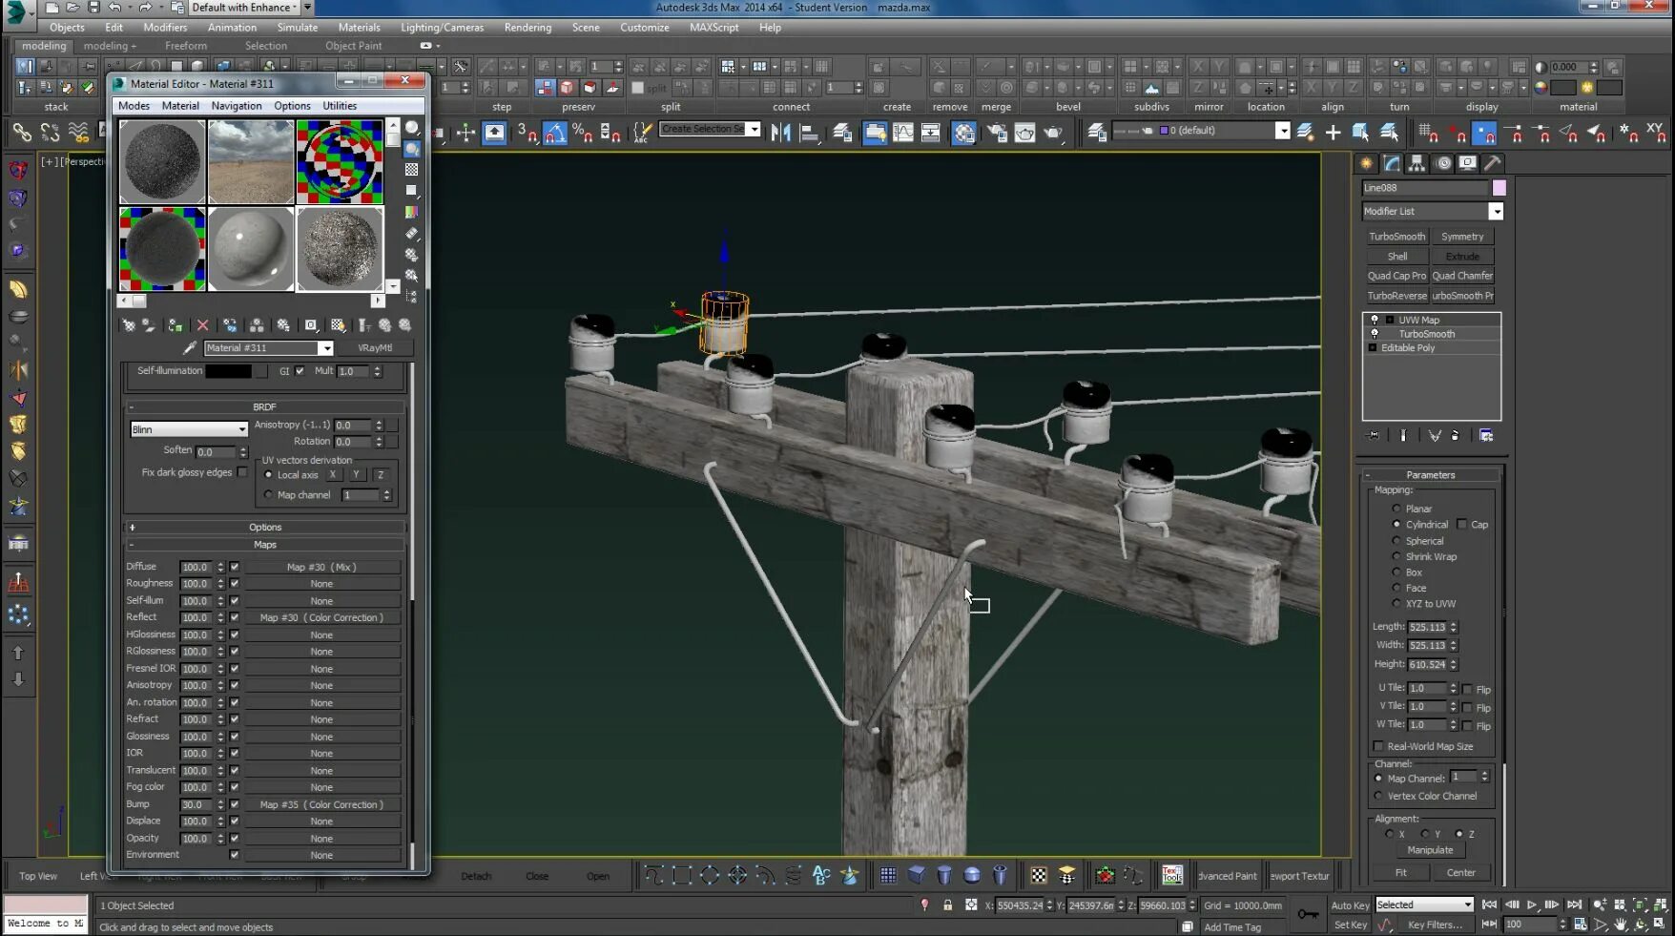This screenshot has width=1675, height=936.
Task: Pick material from object with eyedropper
Action: pyautogui.click(x=190, y=348)
